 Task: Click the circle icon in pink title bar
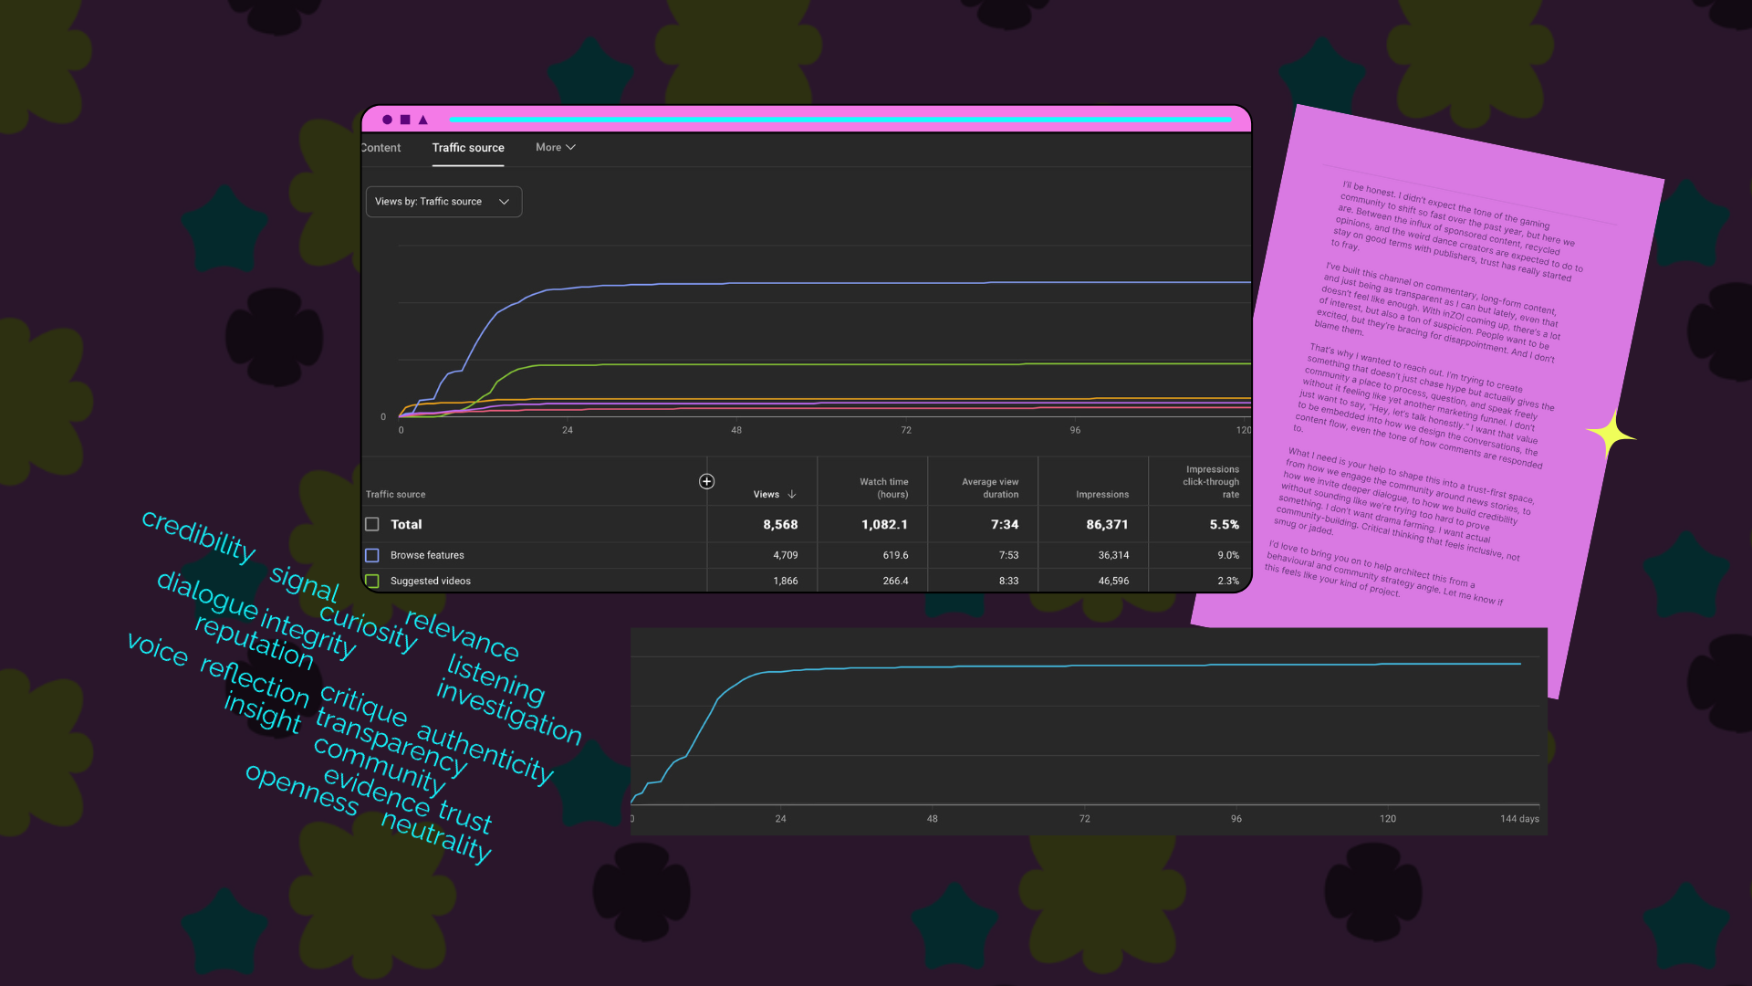(x=387, y=120)
